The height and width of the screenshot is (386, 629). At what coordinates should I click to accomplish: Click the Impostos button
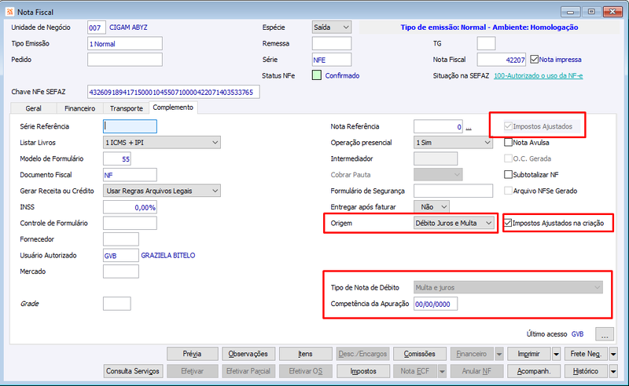pos(363,371)
